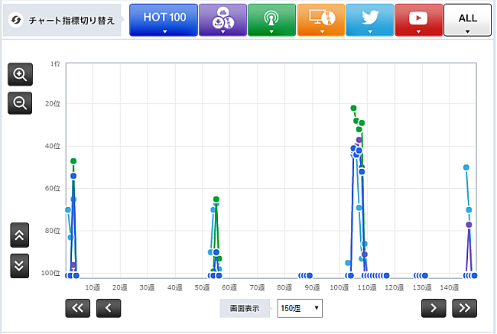Expand the arrow beneath the ALL label
Screen dimensions: 497x334
pos(467,32)
